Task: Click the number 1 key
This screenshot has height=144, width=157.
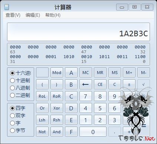Action: click(86, 120)
